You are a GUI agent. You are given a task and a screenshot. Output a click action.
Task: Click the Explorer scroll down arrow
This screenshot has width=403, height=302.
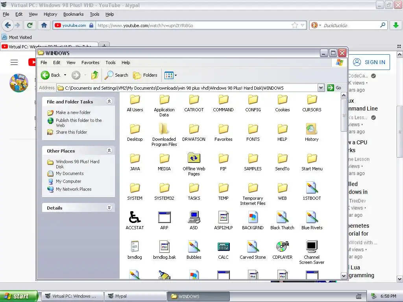[344, 276]
